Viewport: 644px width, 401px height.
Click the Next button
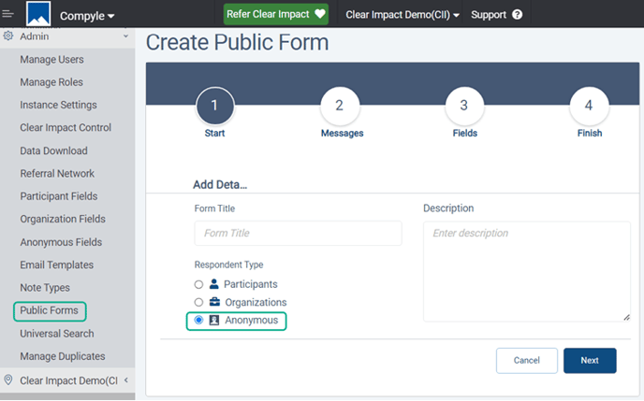[590, 361]
